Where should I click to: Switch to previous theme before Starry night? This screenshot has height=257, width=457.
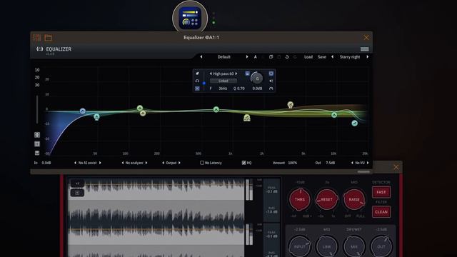[x=332, y=57]
